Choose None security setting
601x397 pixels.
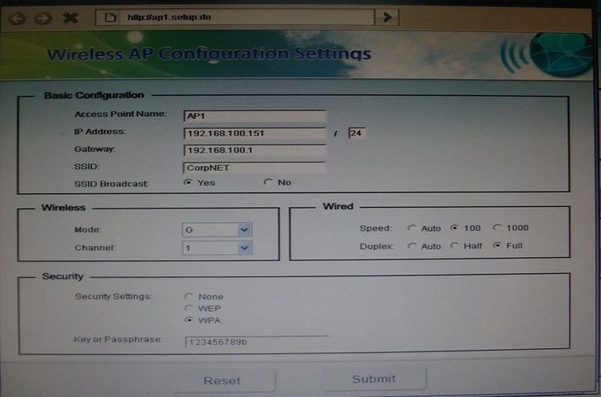pos(188,296)
